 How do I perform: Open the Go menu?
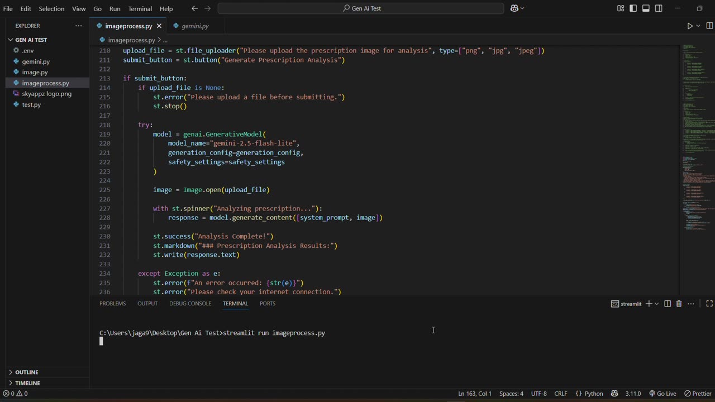point(97,8)
